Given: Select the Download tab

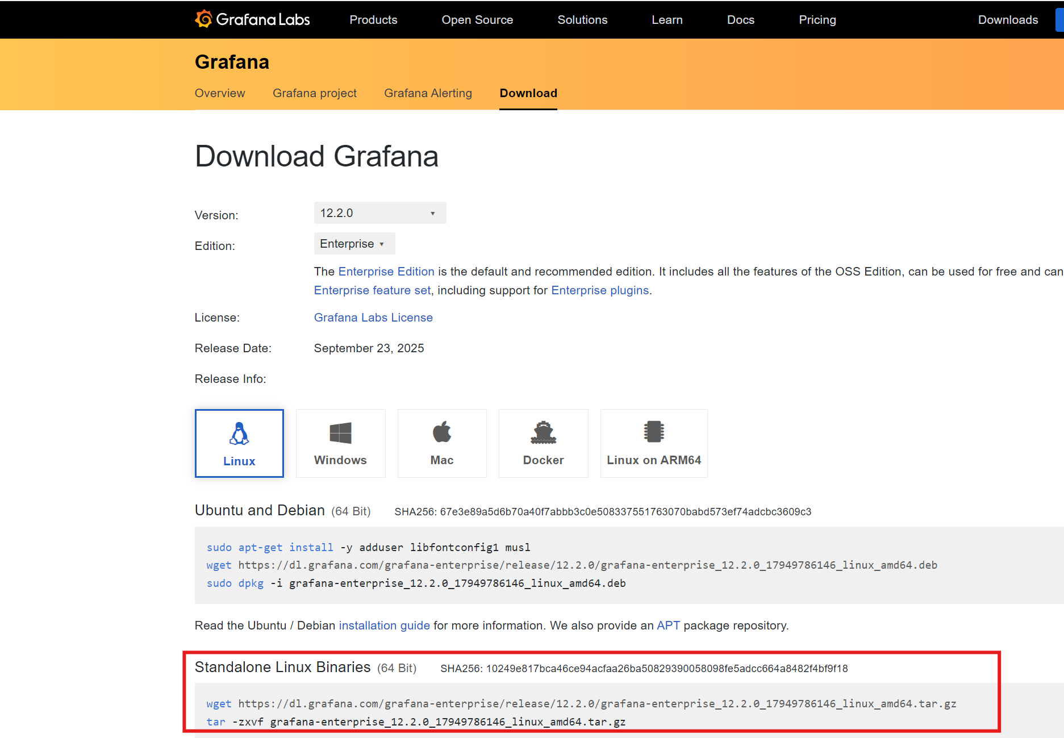Looking at the screenshot, I should coord(528,93).
